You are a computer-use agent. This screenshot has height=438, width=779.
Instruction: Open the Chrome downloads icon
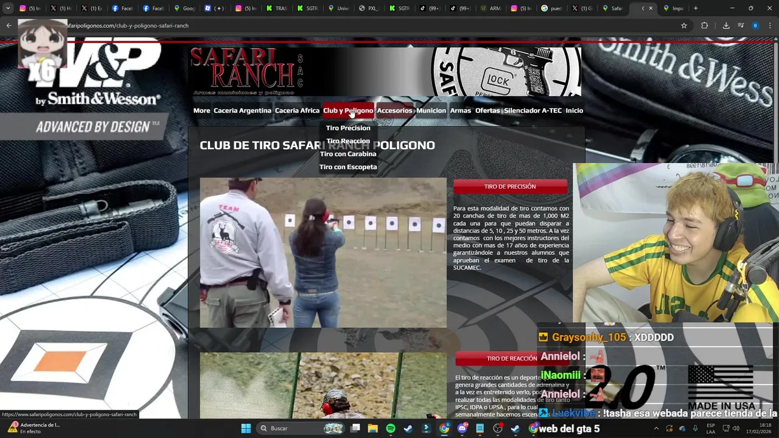[726, 26]
